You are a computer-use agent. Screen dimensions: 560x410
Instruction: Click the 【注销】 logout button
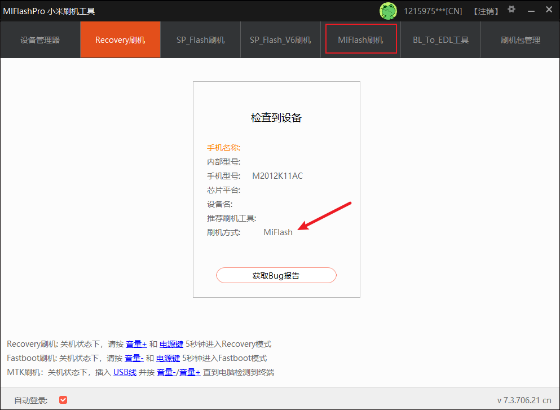(486, 11)
